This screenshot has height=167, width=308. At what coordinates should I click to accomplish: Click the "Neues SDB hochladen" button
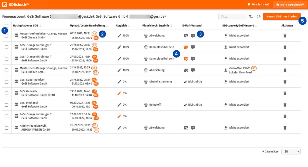click(282, 16)
